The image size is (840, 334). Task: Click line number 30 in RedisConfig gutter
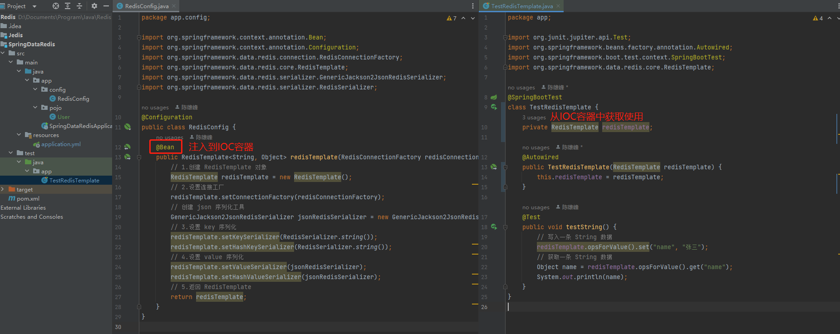[x=118, y=327]
